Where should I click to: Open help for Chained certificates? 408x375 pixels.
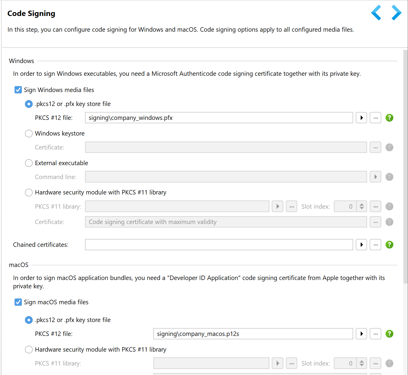tap(389, 245)
